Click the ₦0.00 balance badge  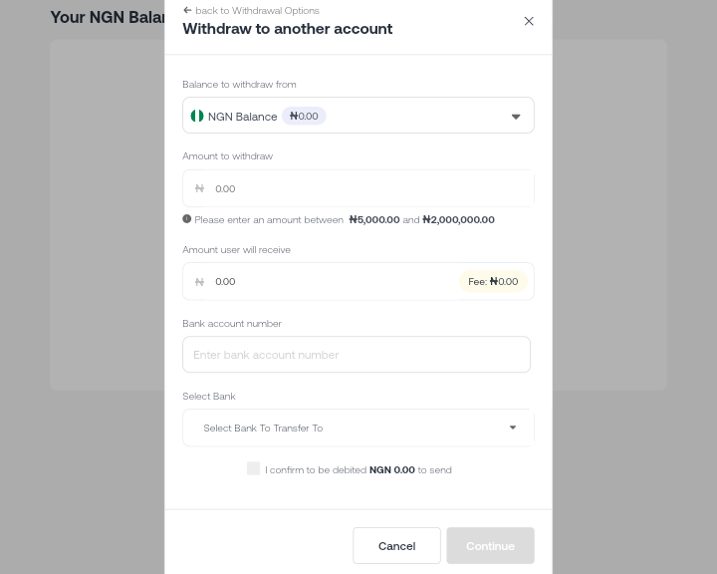(x=304, y=117)
